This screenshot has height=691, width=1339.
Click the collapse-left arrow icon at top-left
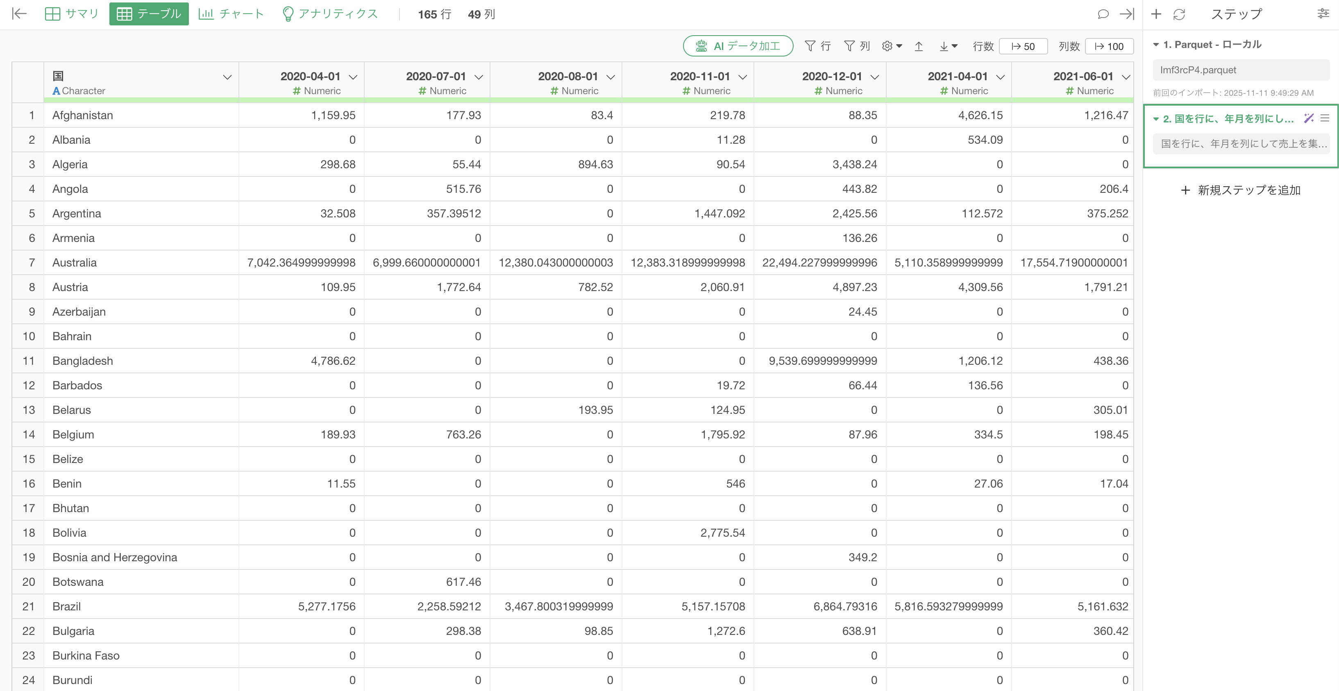[x=19, y=14]
